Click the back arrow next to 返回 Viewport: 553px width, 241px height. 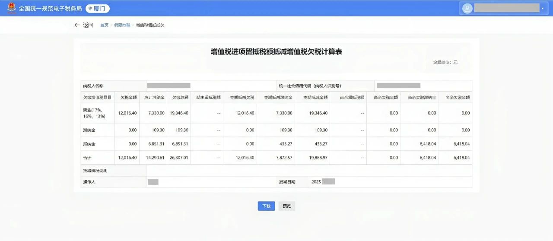point(77,25)
